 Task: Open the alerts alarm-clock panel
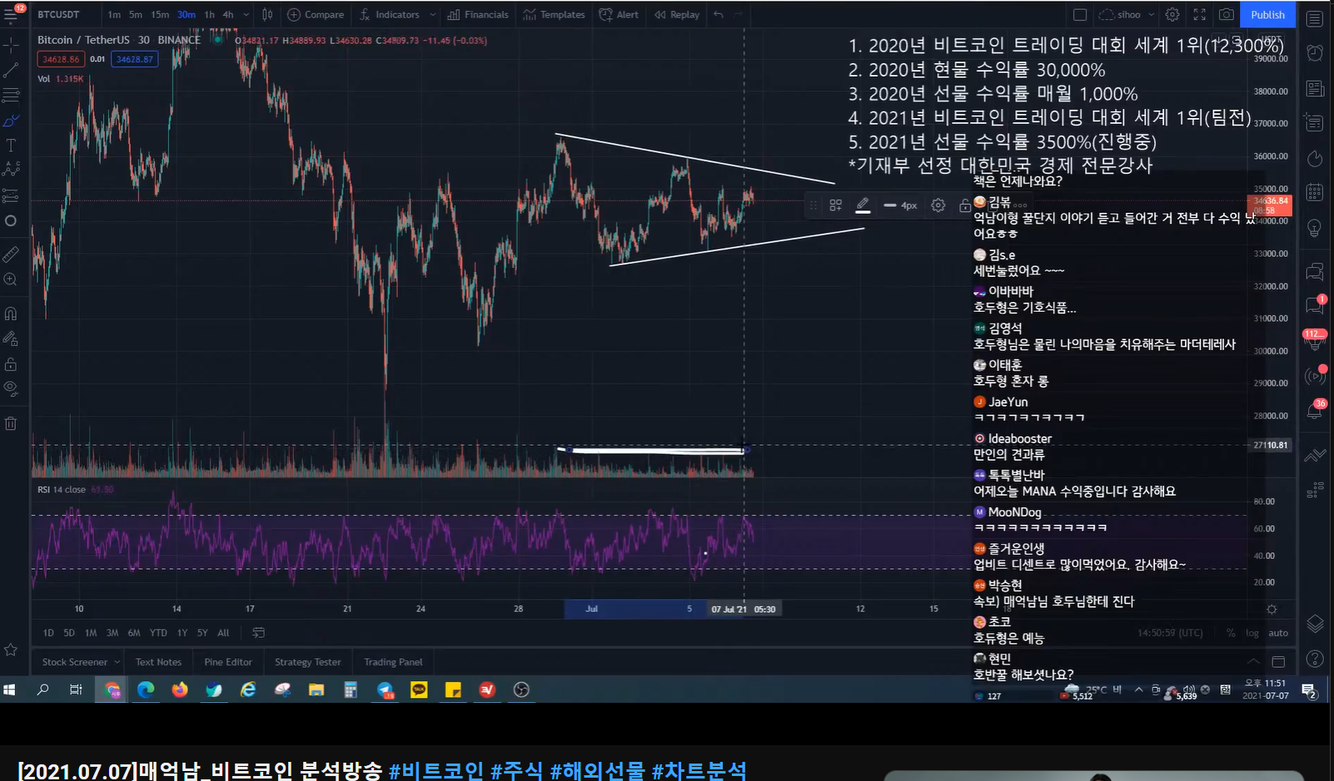point(1315,52)
